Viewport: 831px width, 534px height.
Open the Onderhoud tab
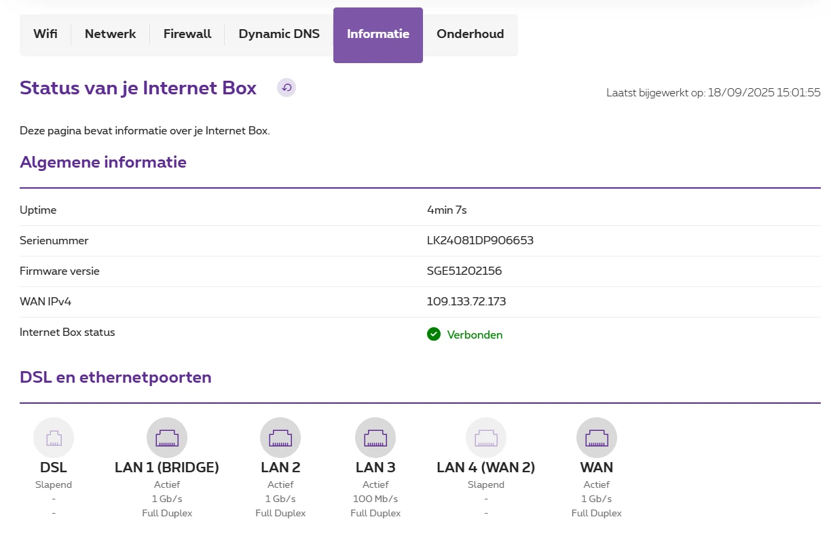point(470,34)
